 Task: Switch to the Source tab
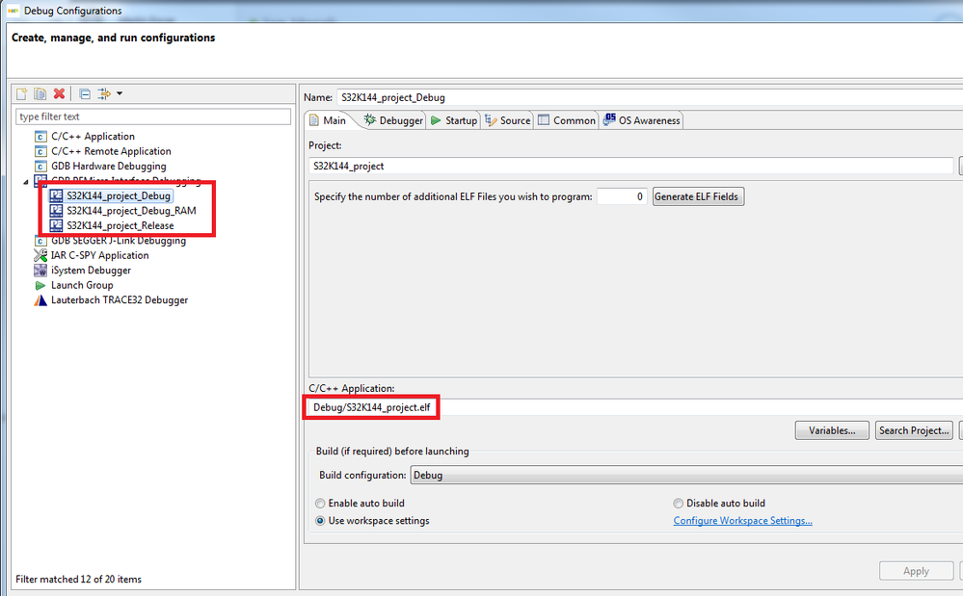coord(507,120)
